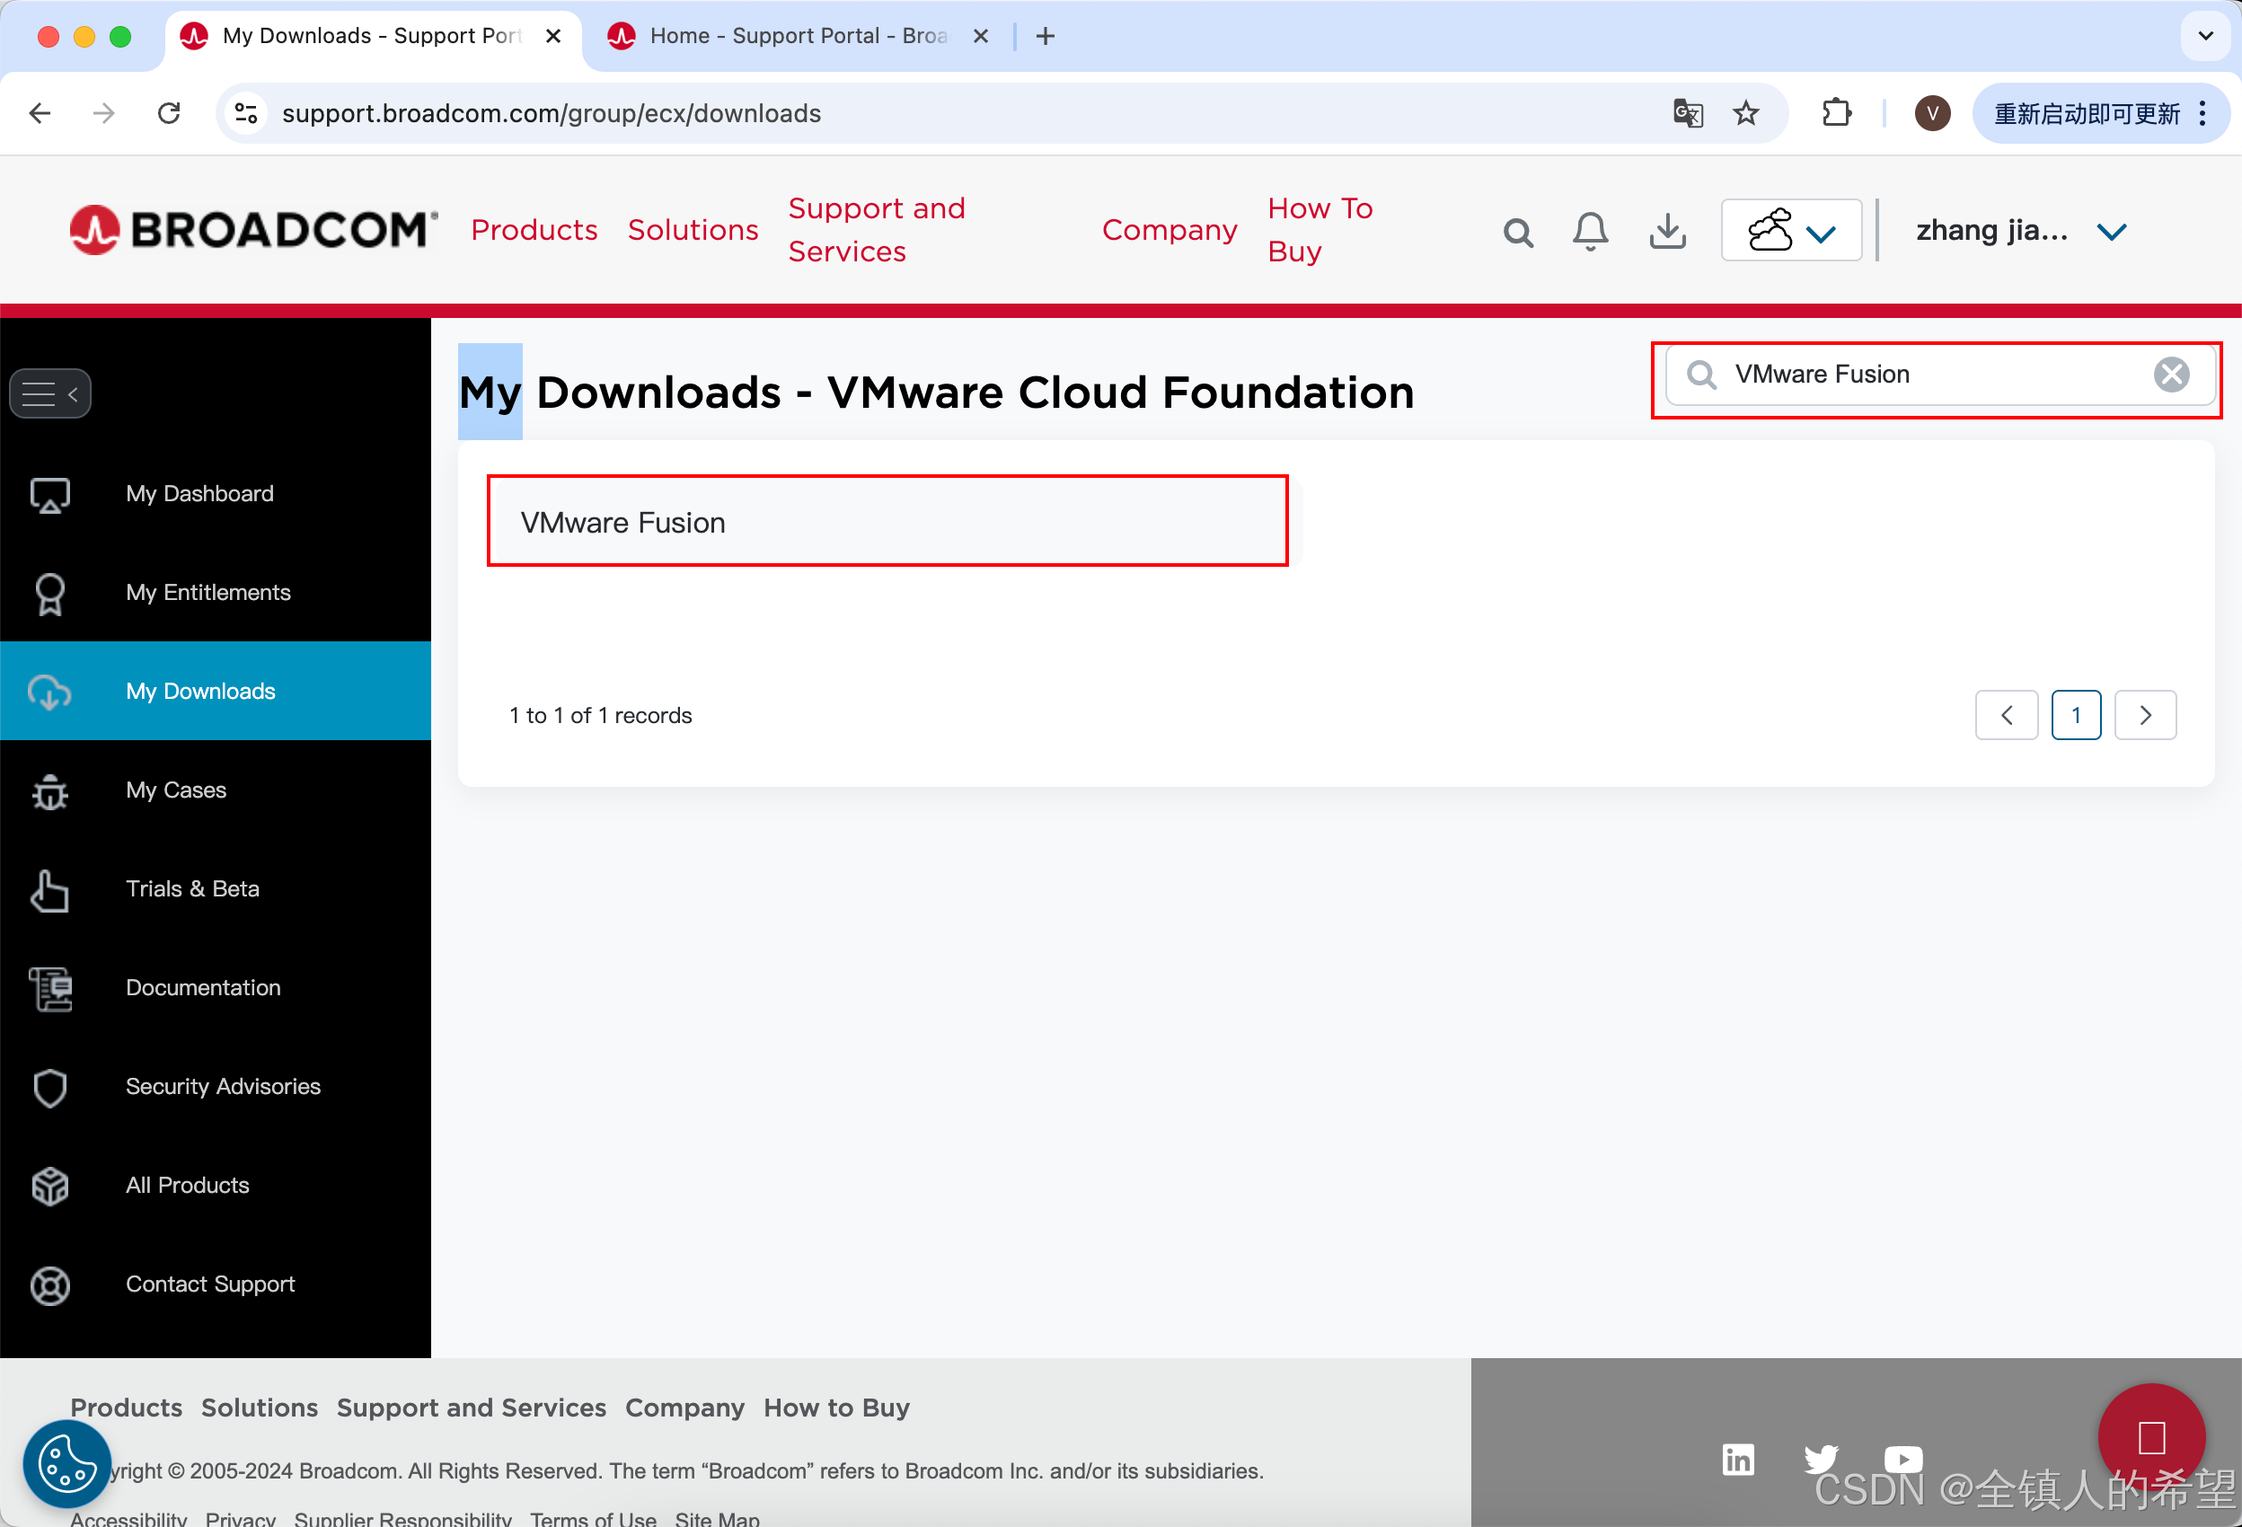Viewport: 2242px width, 1527px height.
Task: Bookmark this page with the star
Action: point(1746,113)
